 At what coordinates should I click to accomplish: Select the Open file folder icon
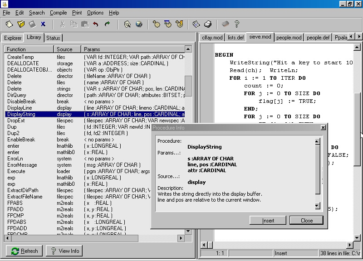point(20,24)
